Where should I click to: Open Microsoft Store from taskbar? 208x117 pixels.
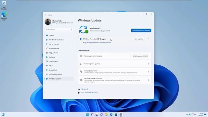click(x=116, y=114)
